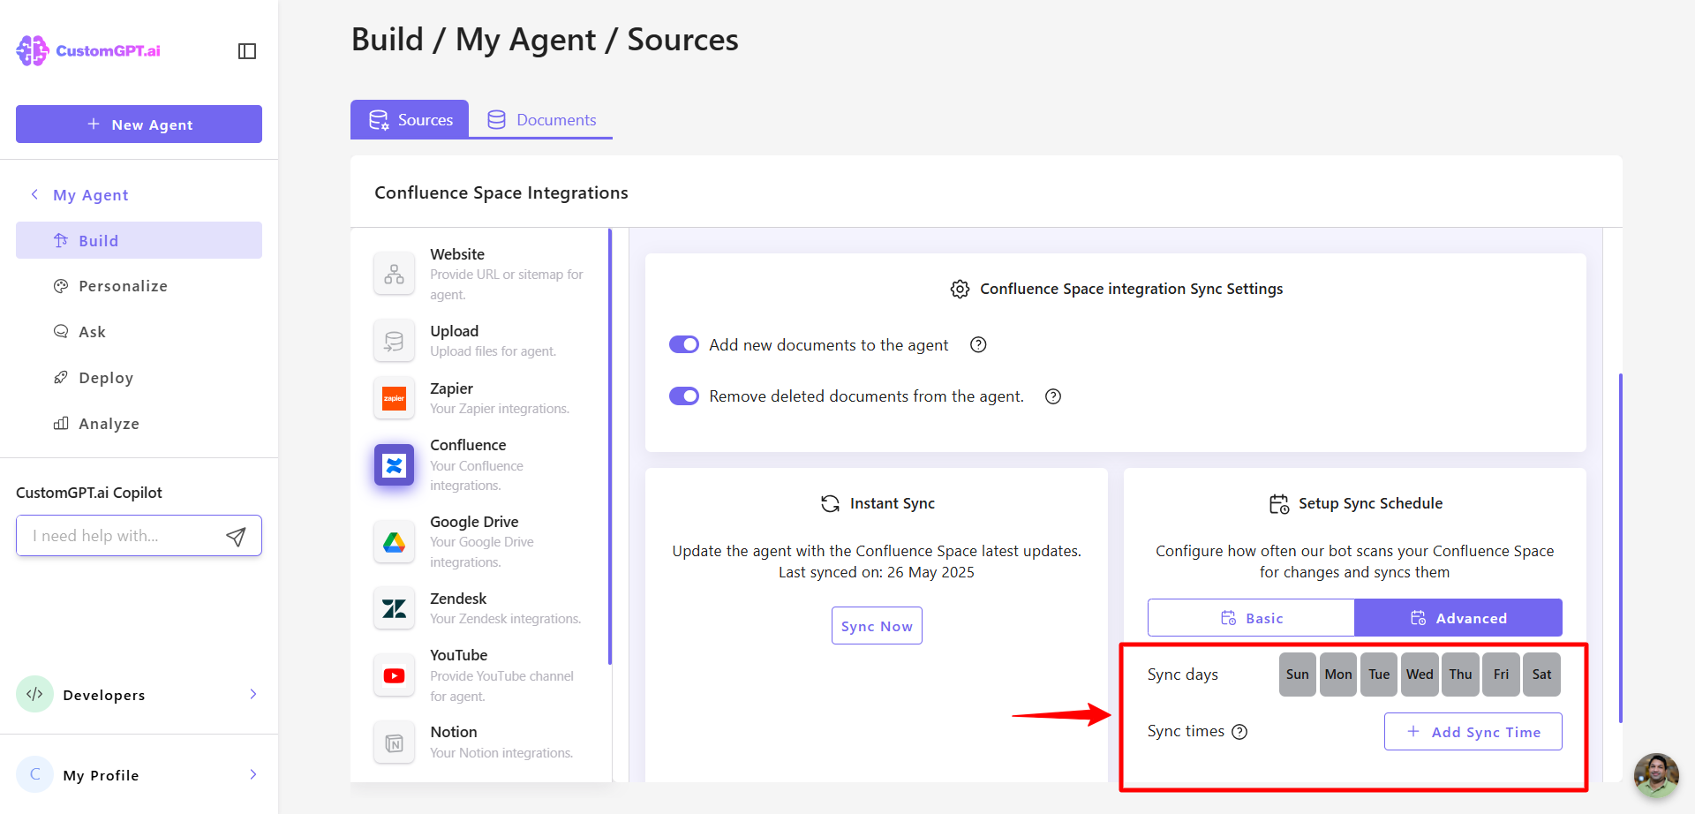Open the YouTube source icon
The height and width of the screenshot is (814, 1695).
tap(394, 675)
